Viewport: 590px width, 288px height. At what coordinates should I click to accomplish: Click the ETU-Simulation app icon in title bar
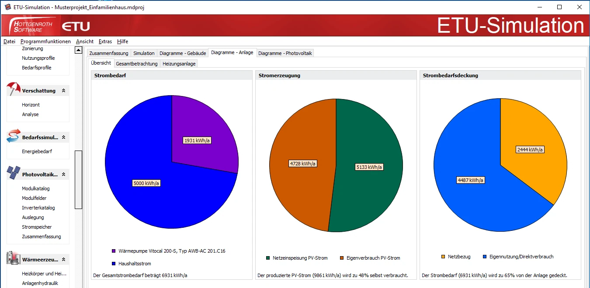tap(7, 7)
